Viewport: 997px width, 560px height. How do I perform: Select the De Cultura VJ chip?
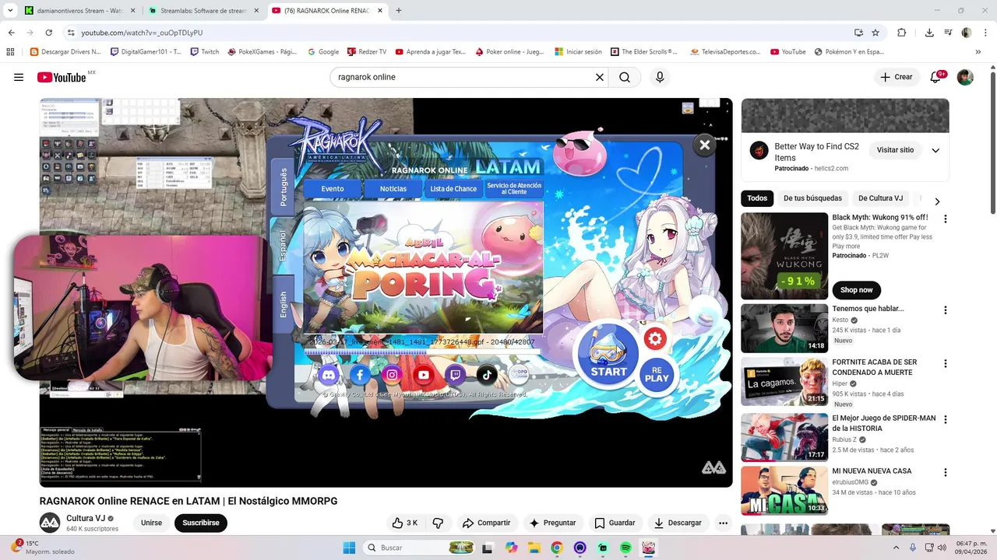coord(880,198)
